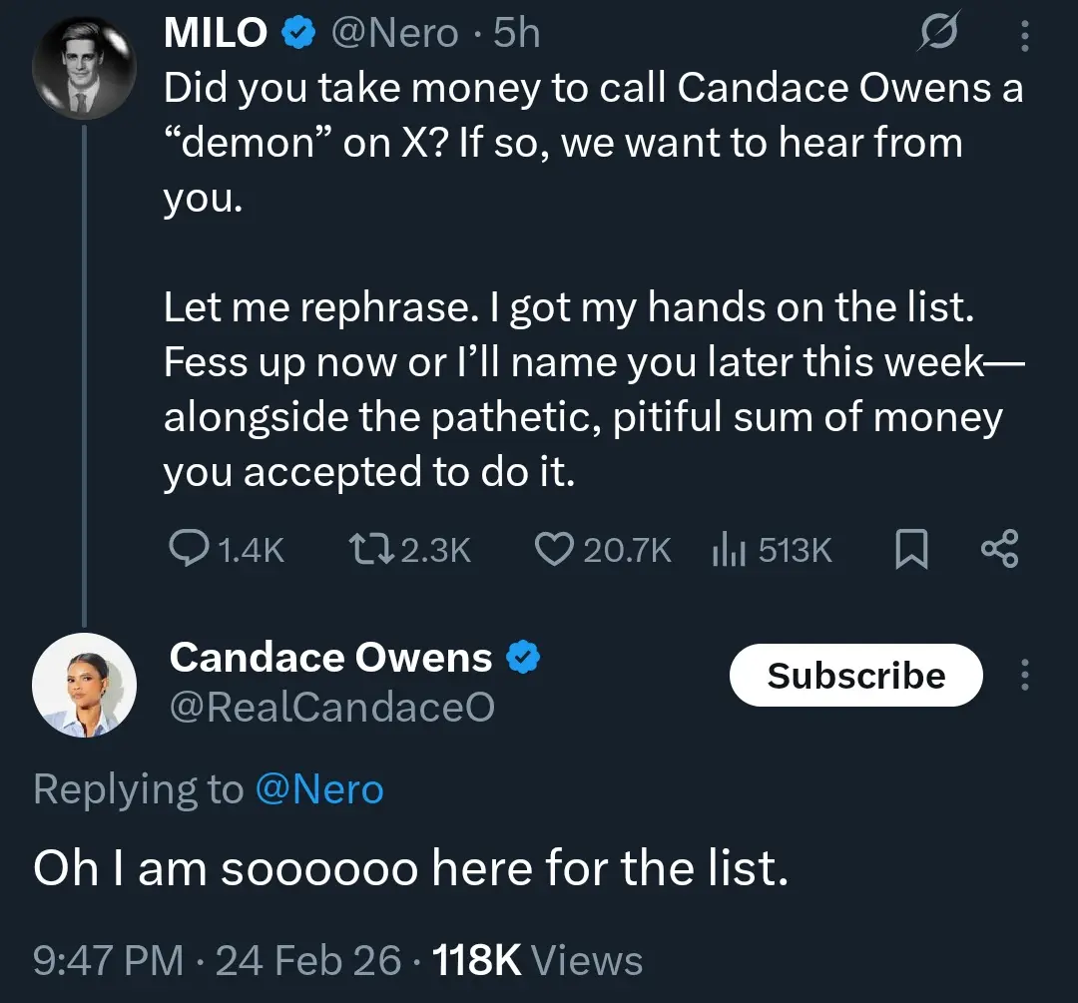Click the MILO display name

[216, 34]
